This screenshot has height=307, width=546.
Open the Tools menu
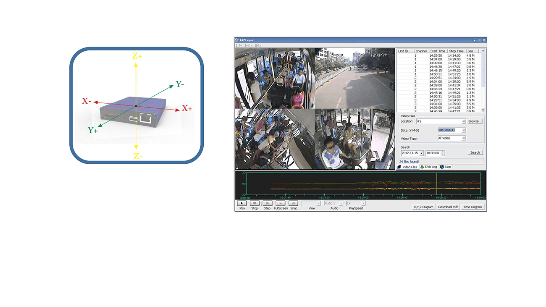pyautogui.click(x=248, y=45)
